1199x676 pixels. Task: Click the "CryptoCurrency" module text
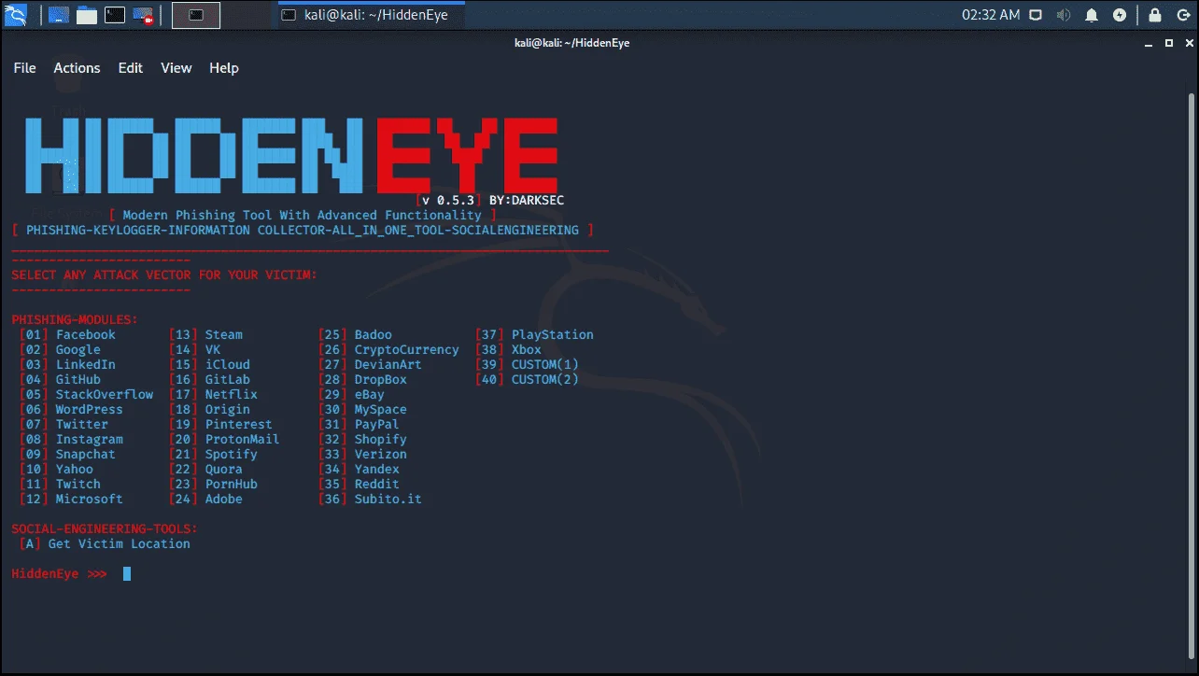point(407,350)
